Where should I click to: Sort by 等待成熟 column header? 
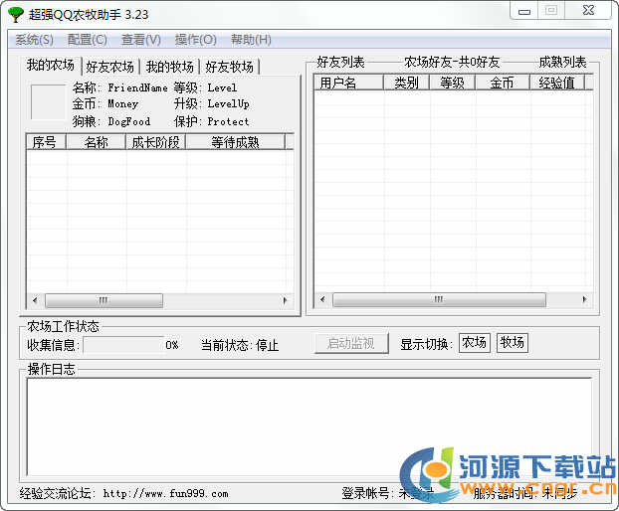coord(235,142)
